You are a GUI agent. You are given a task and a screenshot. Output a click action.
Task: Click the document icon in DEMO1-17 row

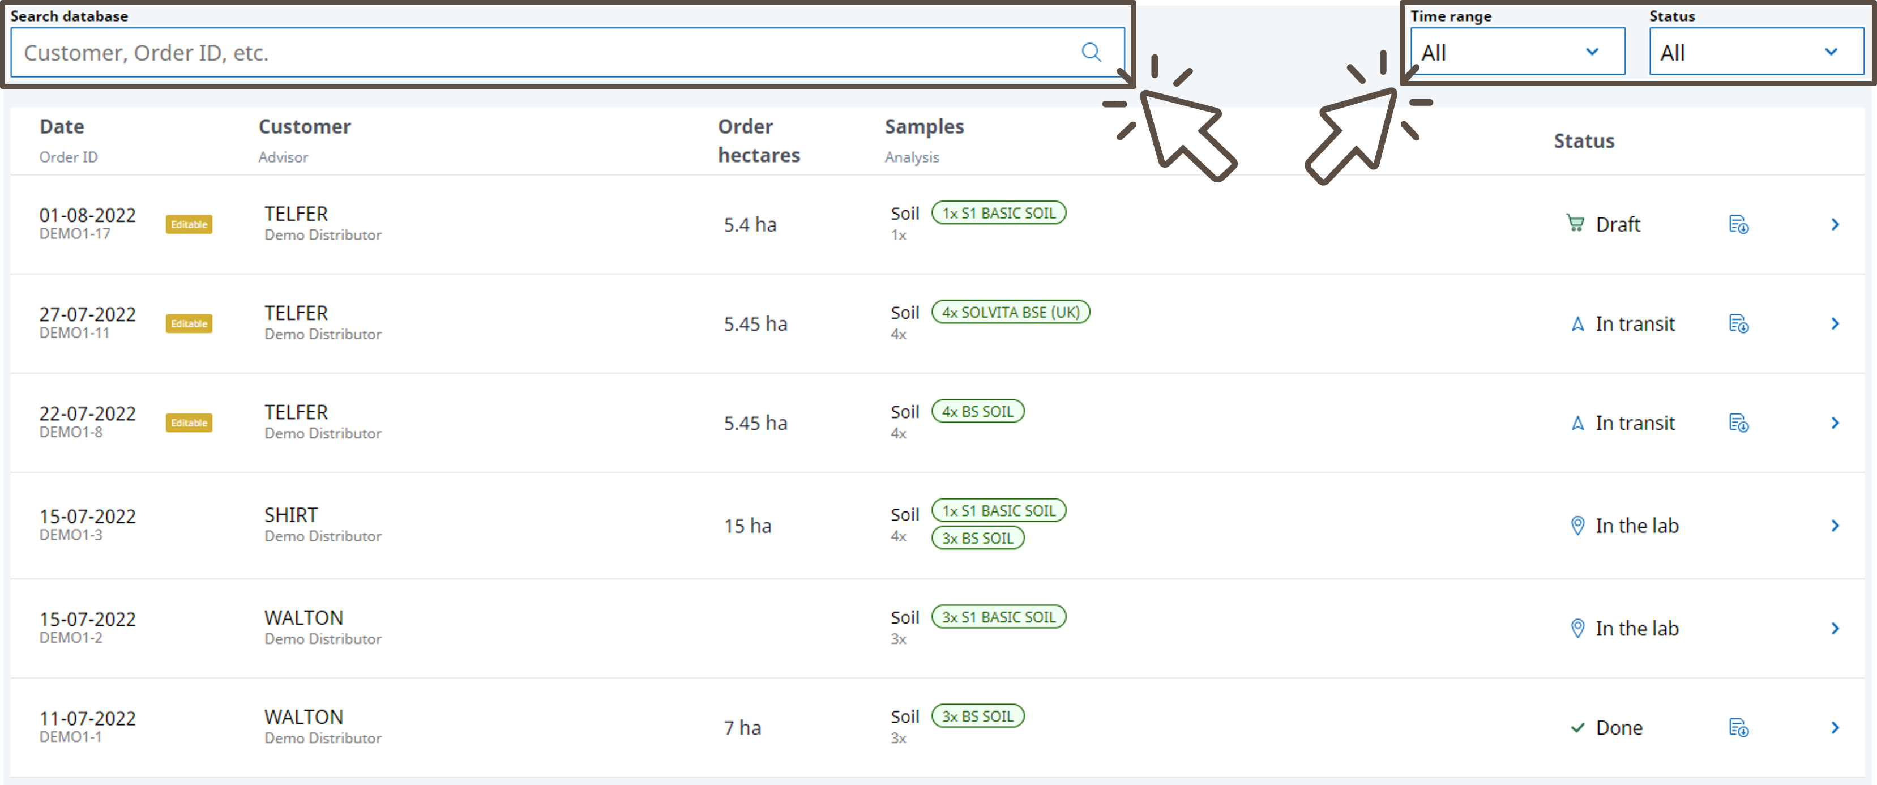(1738, 224)
